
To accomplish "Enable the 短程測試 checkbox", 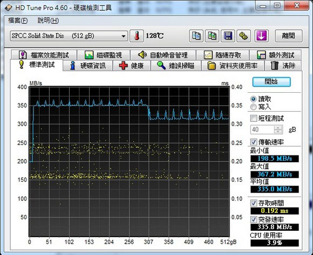I will tap(254, 118).
